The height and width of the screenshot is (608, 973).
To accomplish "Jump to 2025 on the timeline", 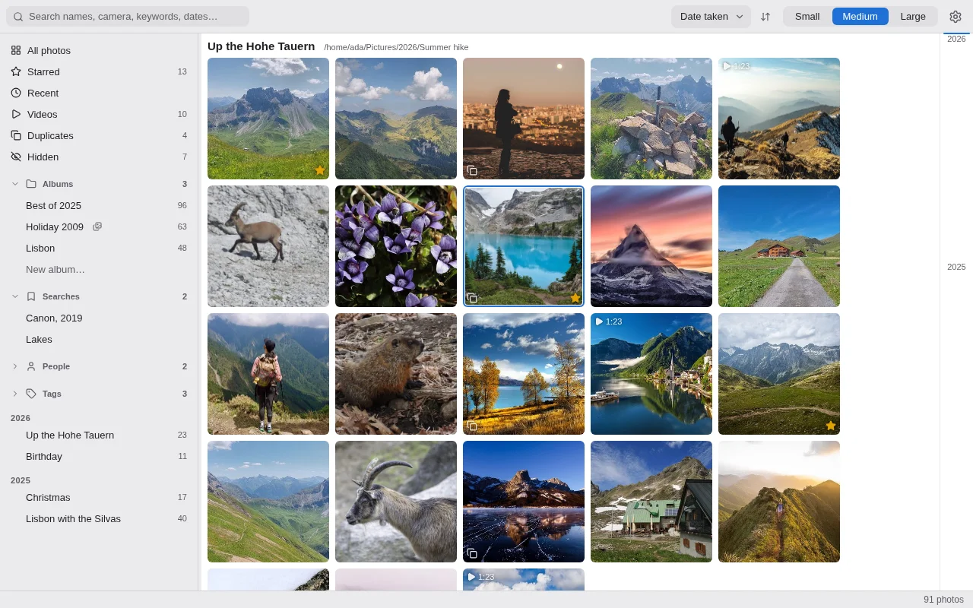I will pyautogui.click(x=956, y=267).
